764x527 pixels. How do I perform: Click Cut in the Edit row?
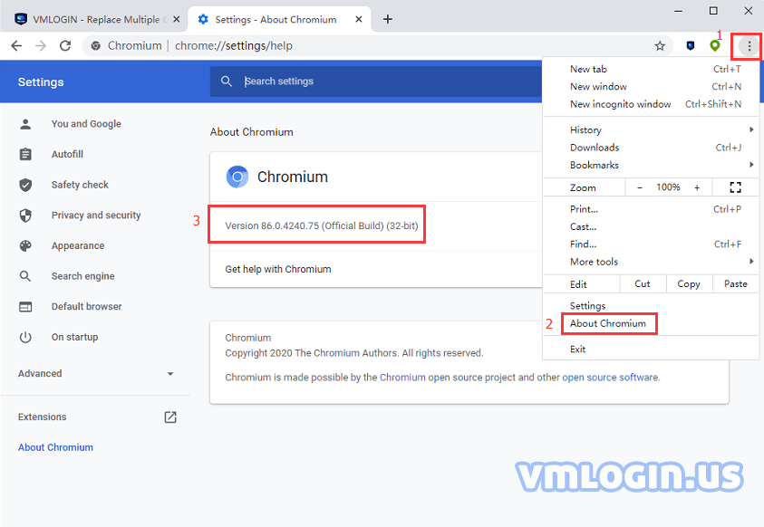(643, 283)
